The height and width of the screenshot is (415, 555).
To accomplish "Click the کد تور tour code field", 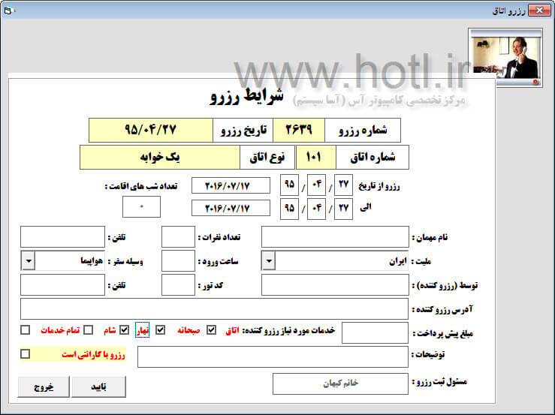I will 178,285.
